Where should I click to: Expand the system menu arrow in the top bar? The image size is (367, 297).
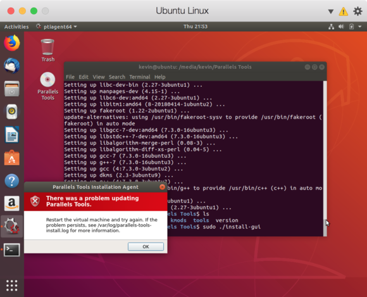pos(360,27)
